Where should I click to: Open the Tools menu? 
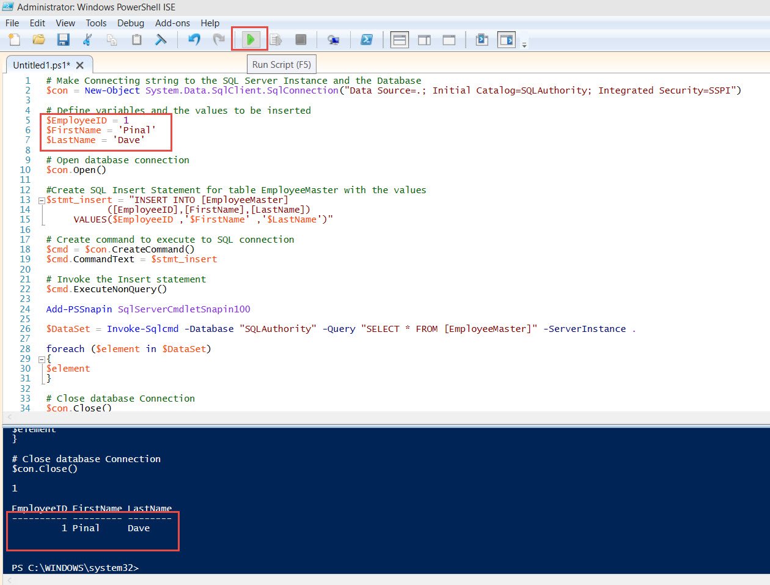pyautogui.click(x=96, y=23)
